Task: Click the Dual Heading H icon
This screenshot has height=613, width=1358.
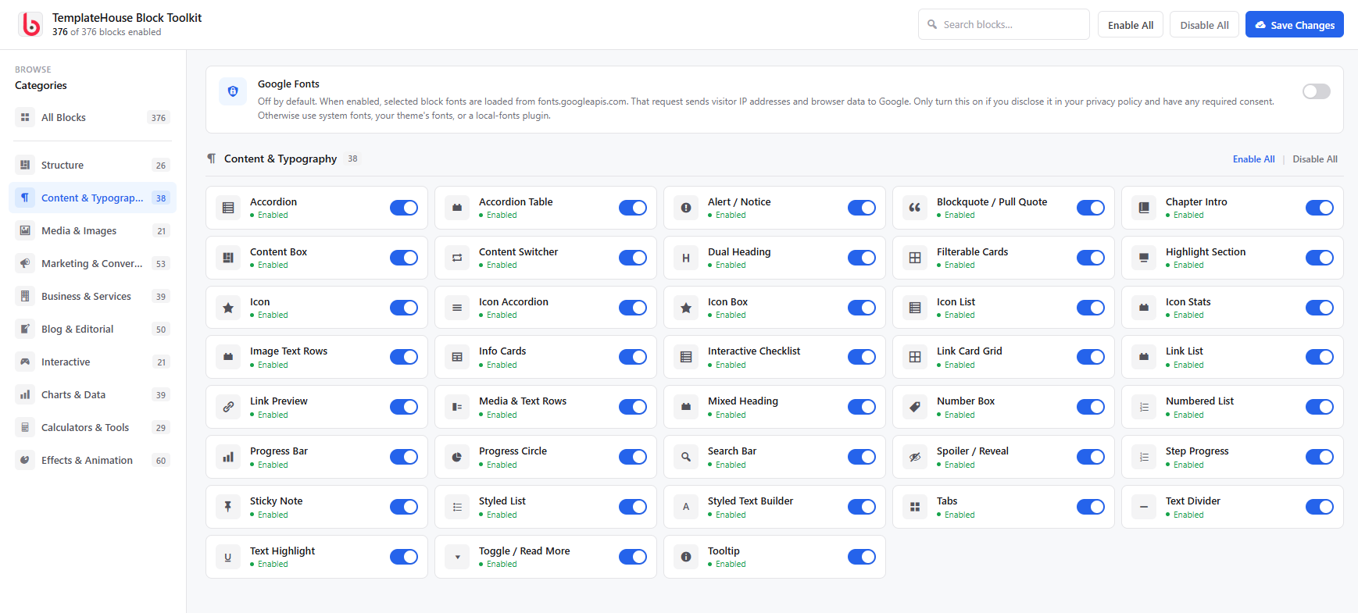Action: pyautogui.click(x=686, y=258)
